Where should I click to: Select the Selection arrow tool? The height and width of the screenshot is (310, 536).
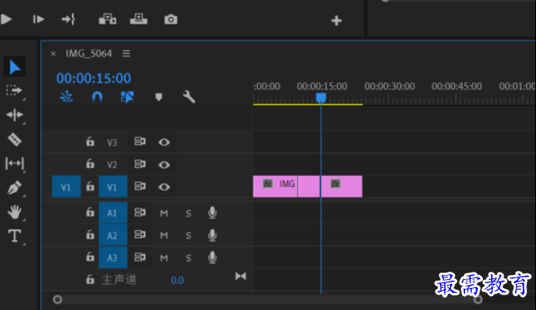click(15, 68)
